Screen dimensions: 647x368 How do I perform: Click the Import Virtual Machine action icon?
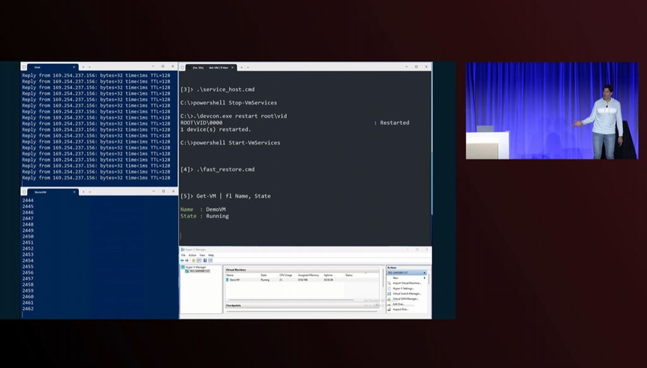[389, 283]
